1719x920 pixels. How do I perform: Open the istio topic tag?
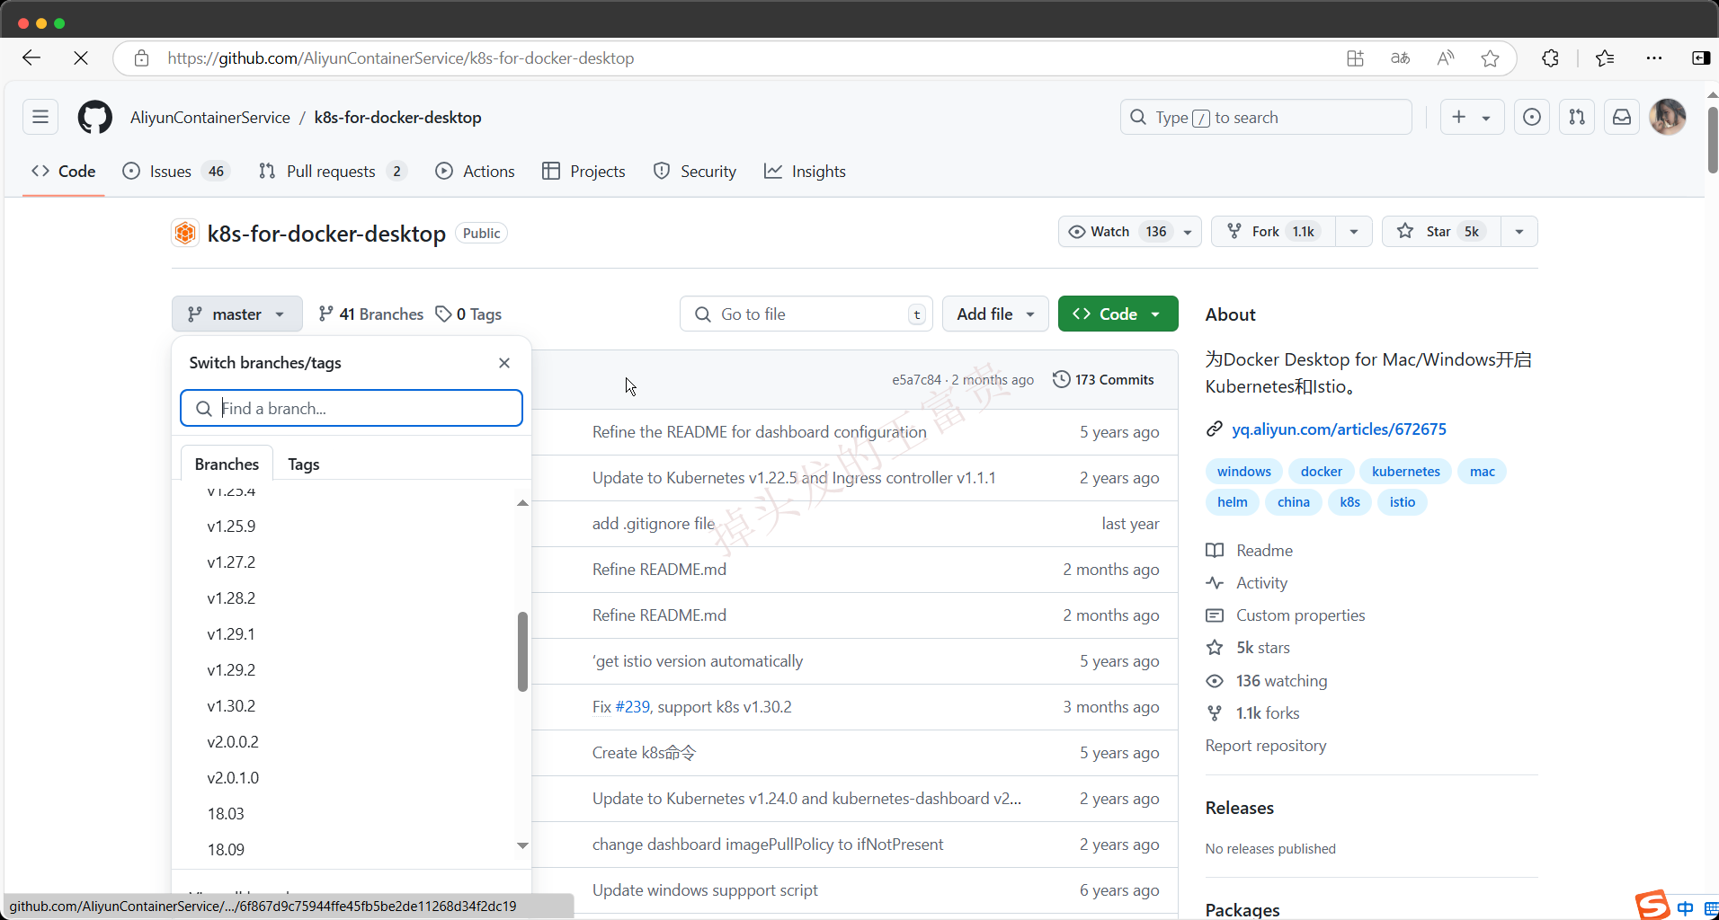[x=1403, y=502]
